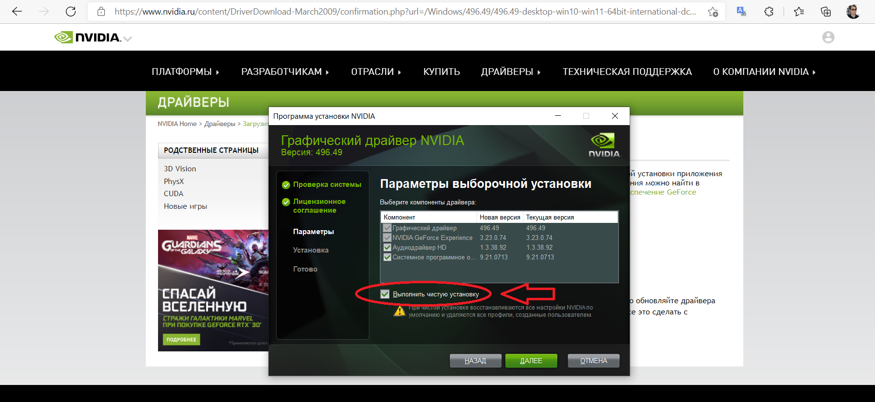Screen dimensions: 875x402
Task: Uncheck the Системное программное обеспечение component
Action: 387,257
